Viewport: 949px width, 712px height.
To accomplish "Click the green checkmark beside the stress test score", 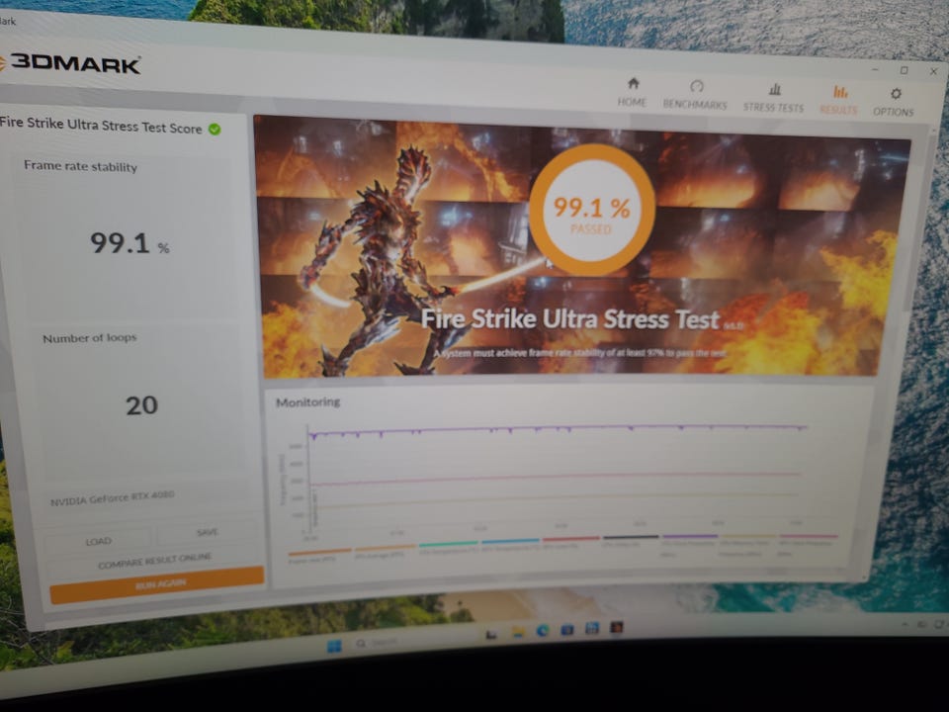I will tap(215, 129).
